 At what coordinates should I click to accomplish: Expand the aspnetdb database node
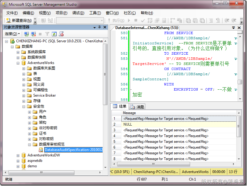(x=18, y=161)
